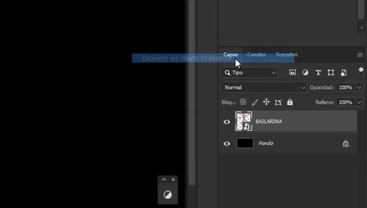Hide the BAILARINA layer
The height and width of the screenshot is (208, 367).
point(226,122)
